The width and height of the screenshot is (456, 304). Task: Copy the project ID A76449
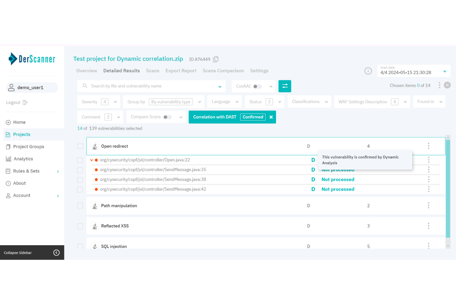(215, 59)
